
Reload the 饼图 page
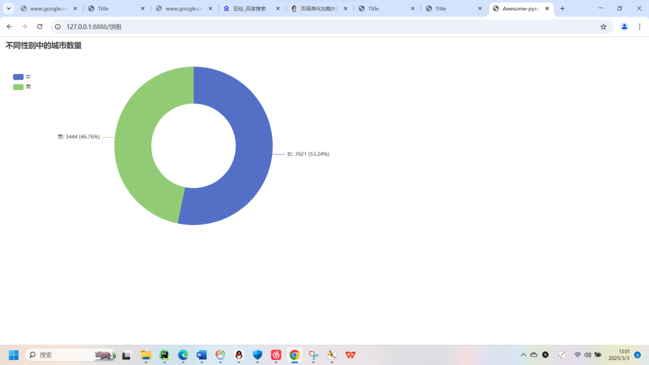point(39,27)
